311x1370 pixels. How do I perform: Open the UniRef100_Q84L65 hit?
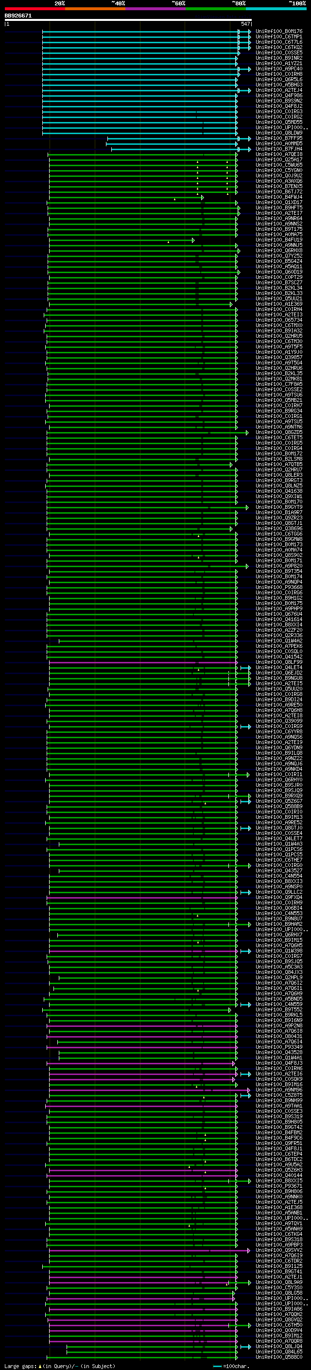point(278,1353)
